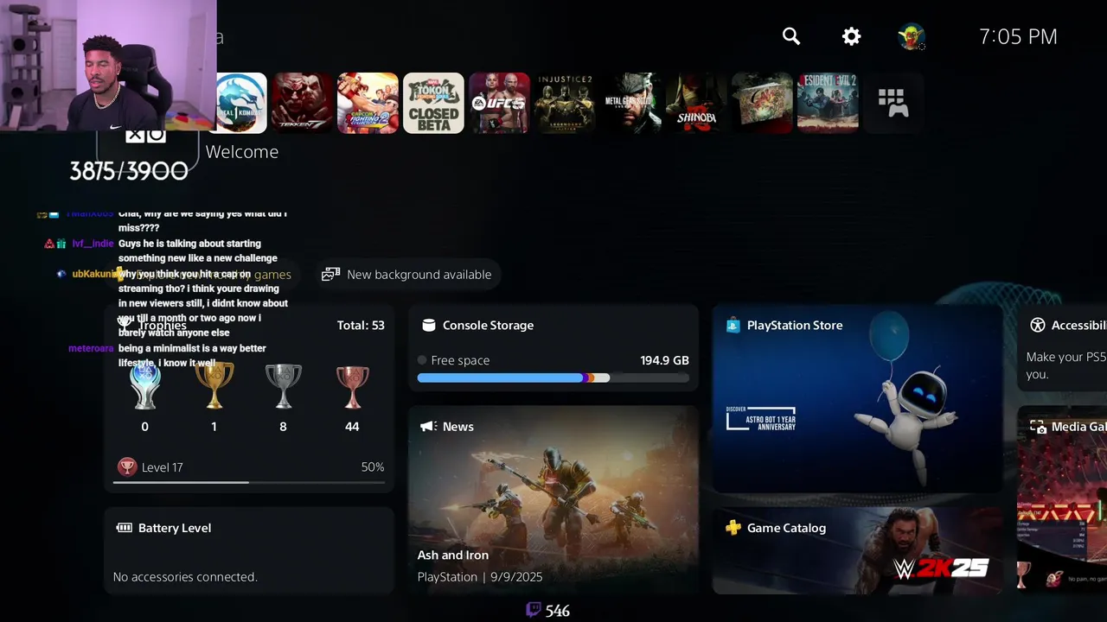1107x622 pixels.
Task: Click chat username lvf__indie
Action: click(x=93, y=244)
